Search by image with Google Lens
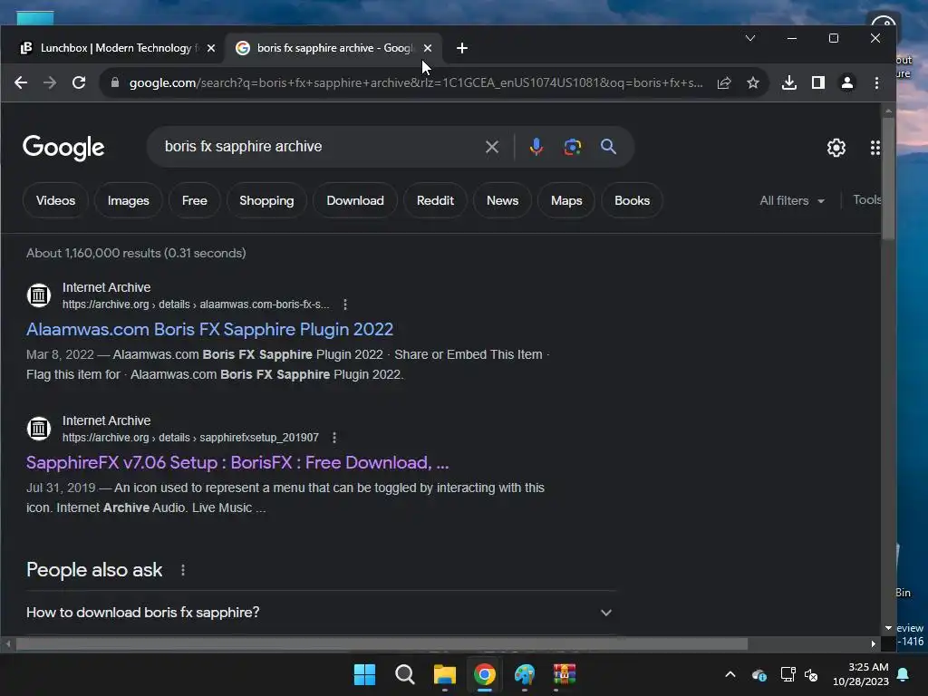928x696 pixels. [x=573, y=147]
